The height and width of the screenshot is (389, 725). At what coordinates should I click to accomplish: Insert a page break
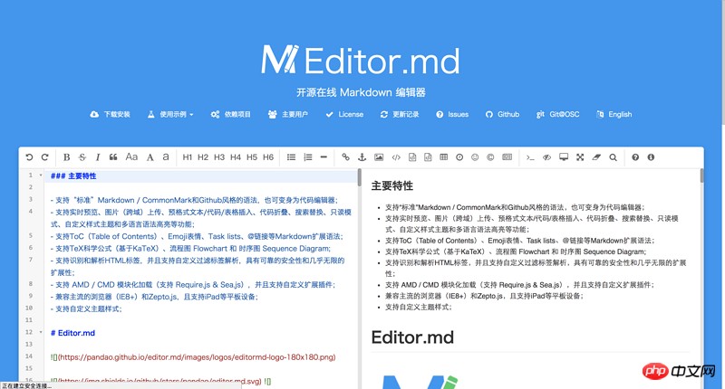coord(507,157)
